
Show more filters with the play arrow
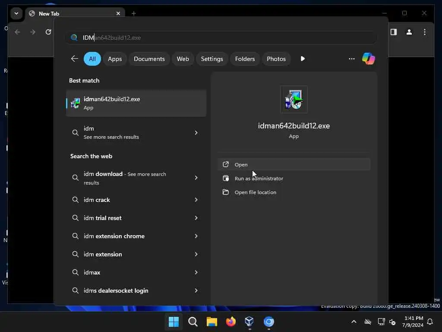tap(303, 59)
